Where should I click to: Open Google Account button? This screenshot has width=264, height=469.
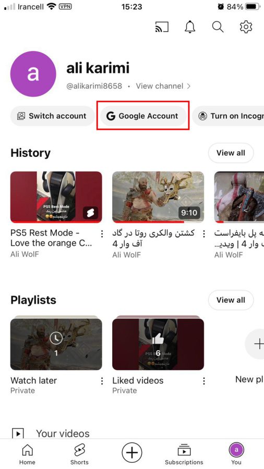(x=143, y=116)
